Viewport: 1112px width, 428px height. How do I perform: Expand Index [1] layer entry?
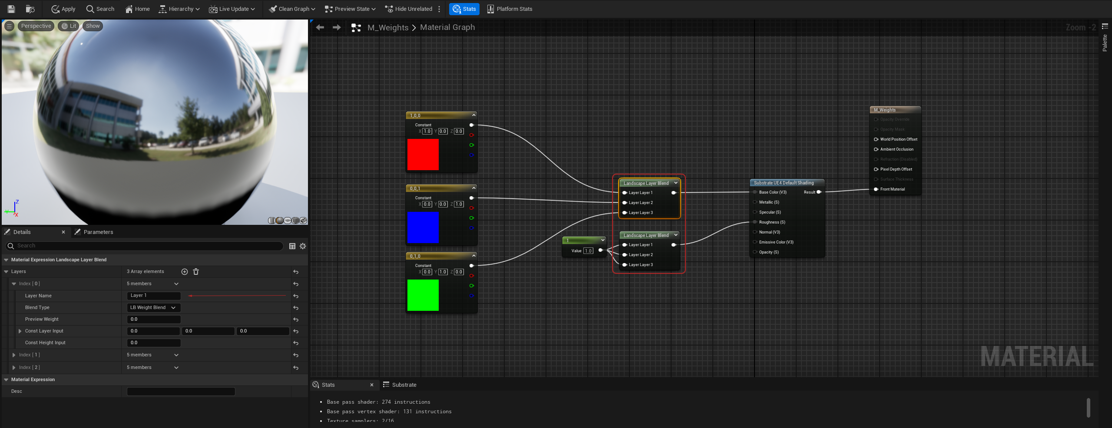click(14, 355)
